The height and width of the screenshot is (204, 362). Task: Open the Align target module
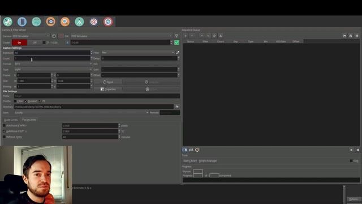coord(93,22)
